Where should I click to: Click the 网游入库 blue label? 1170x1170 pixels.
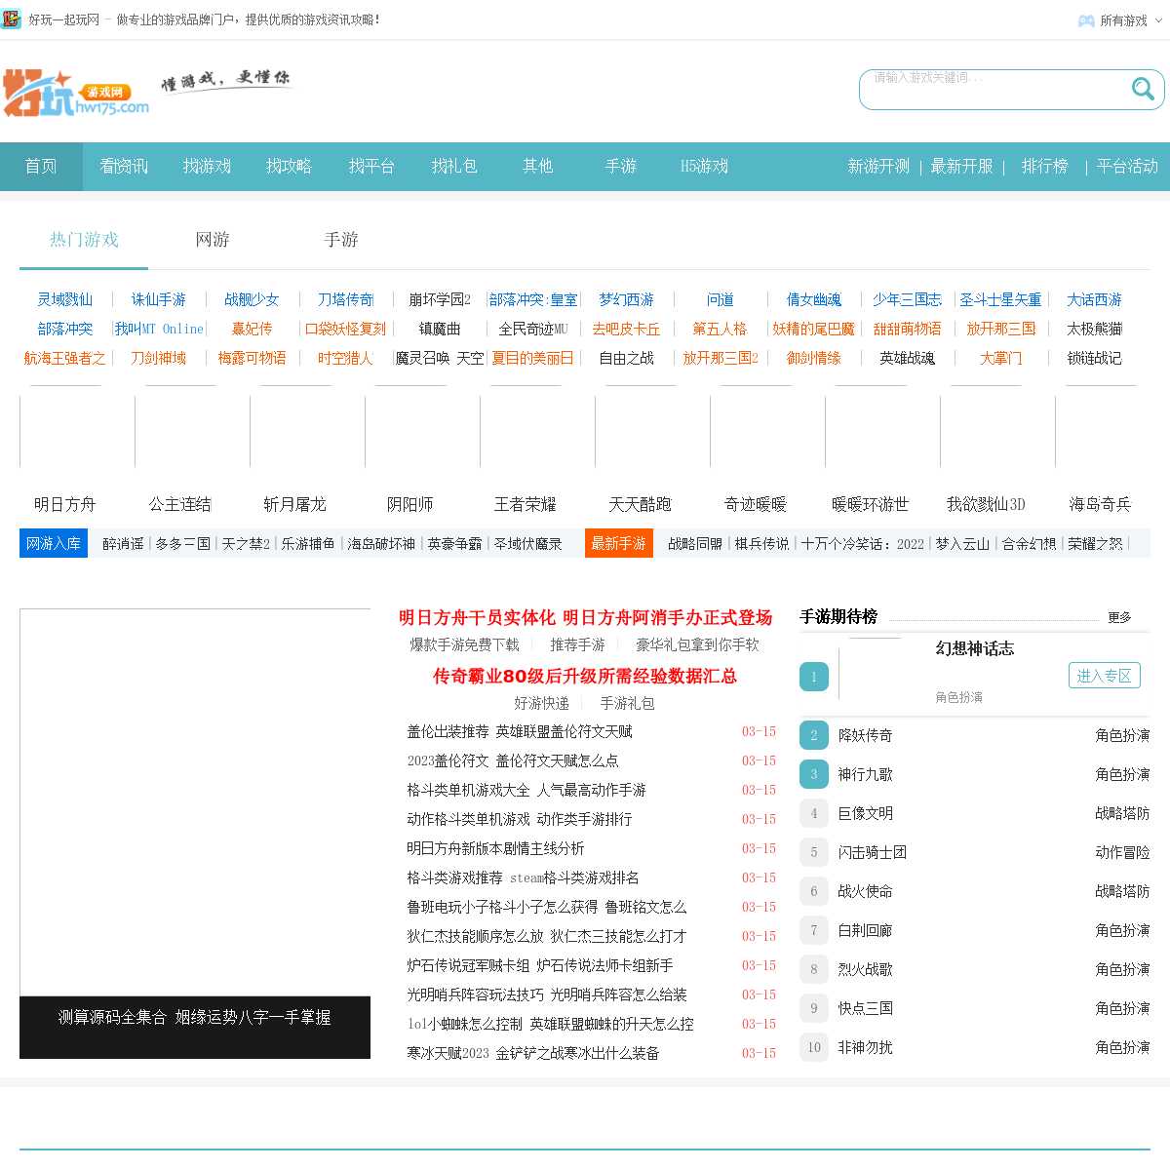point(54,543)
